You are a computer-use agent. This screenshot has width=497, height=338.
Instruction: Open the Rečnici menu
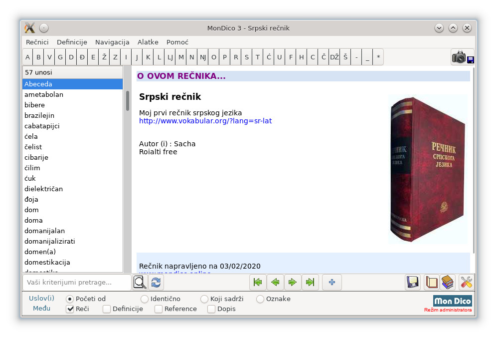coord(37,42)
